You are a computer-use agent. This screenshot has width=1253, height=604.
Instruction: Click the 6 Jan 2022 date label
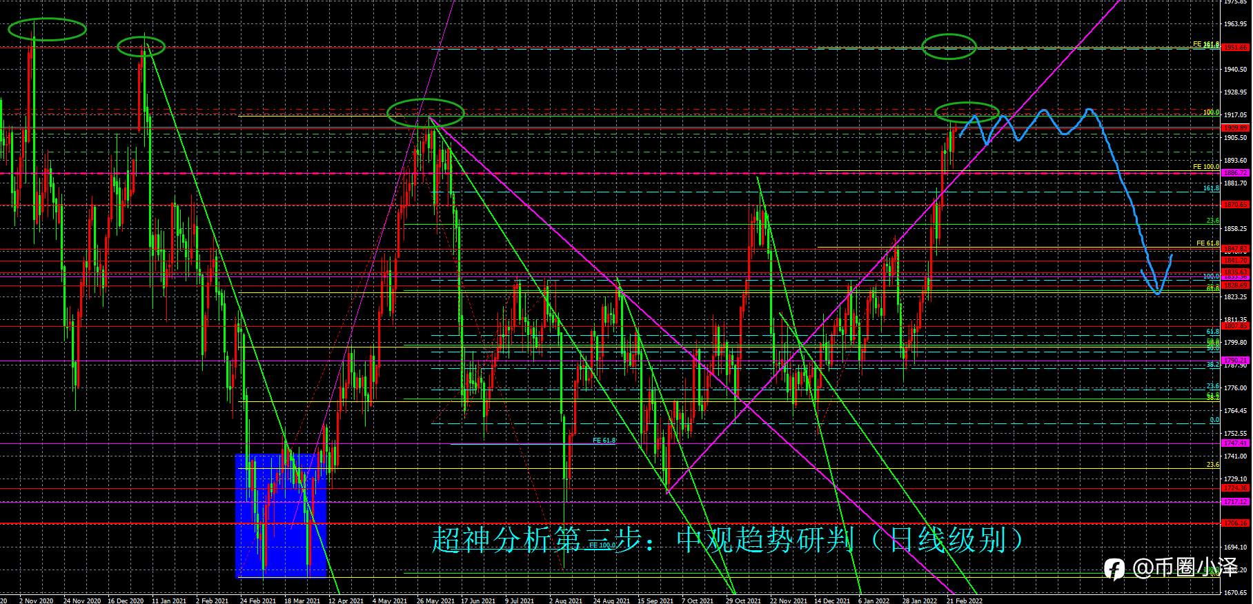tap(874, 601)
